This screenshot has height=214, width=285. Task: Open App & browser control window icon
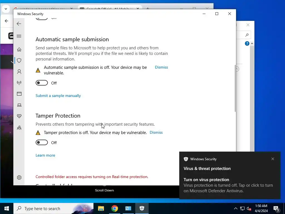pyautogui.click(x=19, y=94)
